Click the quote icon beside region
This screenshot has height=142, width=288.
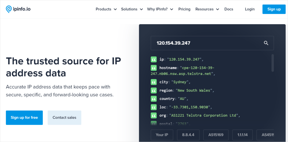coord(154,90)
